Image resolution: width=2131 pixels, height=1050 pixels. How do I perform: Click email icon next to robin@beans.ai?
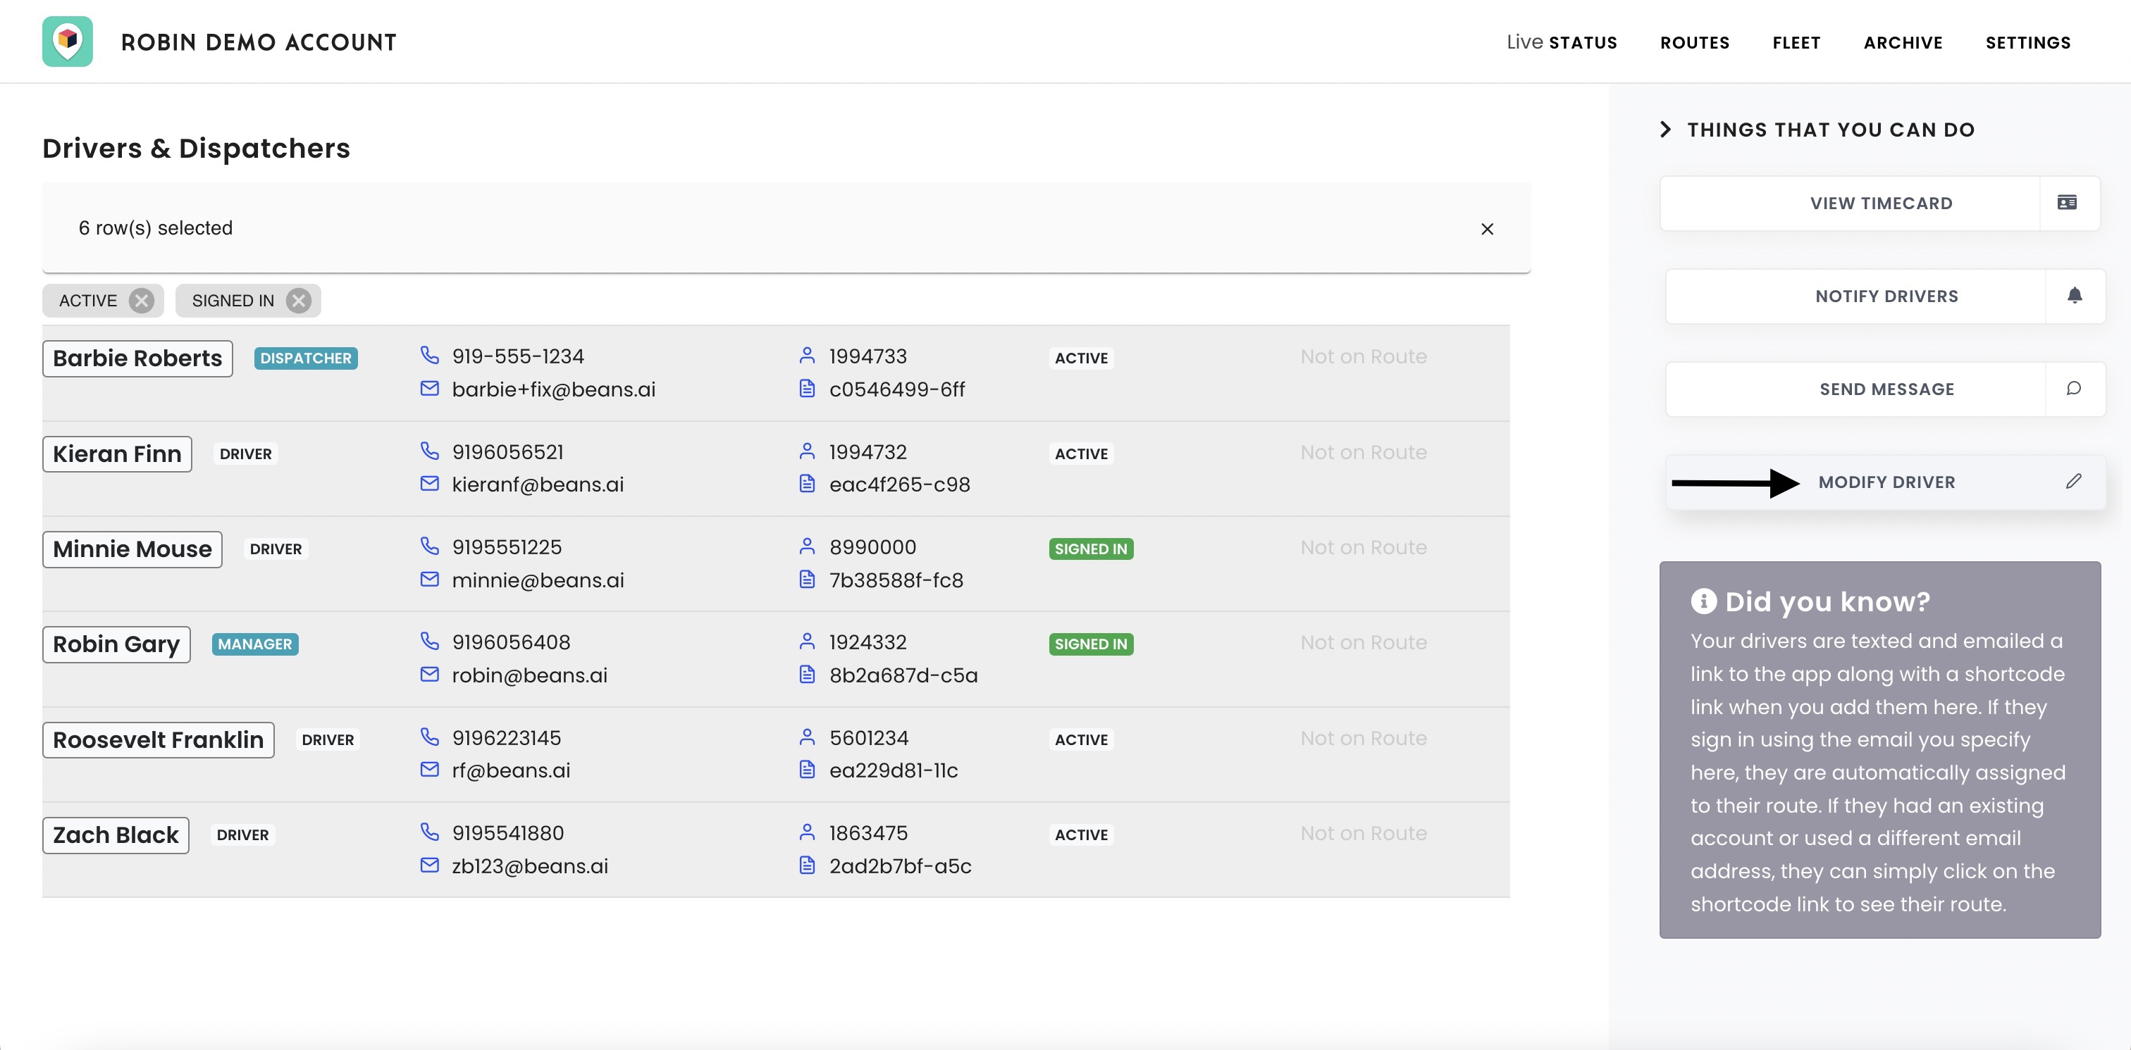click(429, 674)
